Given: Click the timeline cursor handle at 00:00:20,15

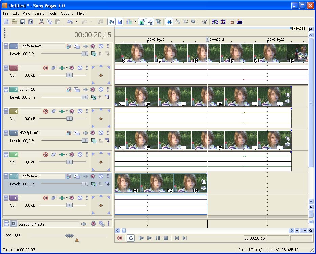Looking at the screenshot, I should 207,39.
